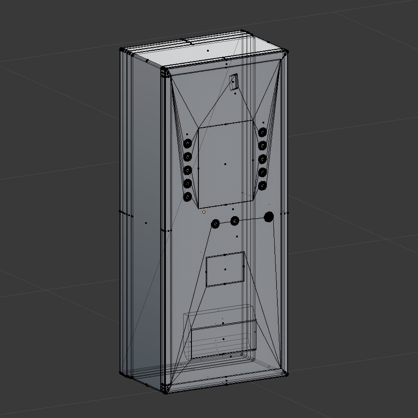Select the top circle of the left column

[188, 144]
